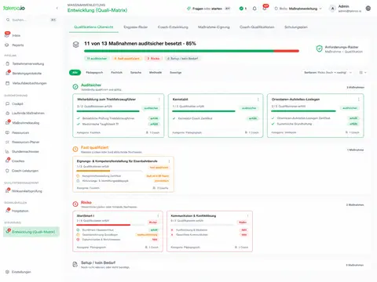Open three-dot menu on Kernstabil card
This screenshot has width=377, height=282.
tap(258, 99)
